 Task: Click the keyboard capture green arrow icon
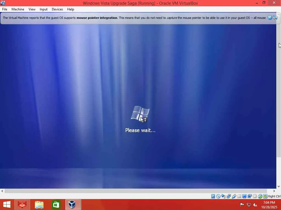tap(265, 196)
